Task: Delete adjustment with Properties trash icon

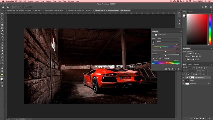Action: coord(178,69)
